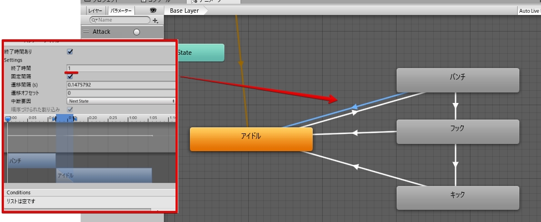Open the 中断要因 Next State dropdown
This screenshot has width=541, height=222.
[x=121, y=101]
